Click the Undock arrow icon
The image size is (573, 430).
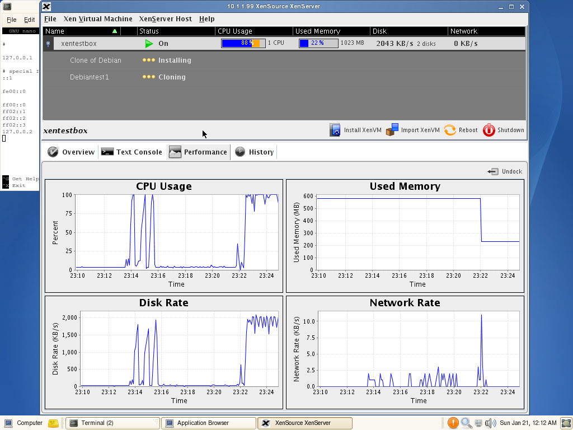tap(492, 171)
